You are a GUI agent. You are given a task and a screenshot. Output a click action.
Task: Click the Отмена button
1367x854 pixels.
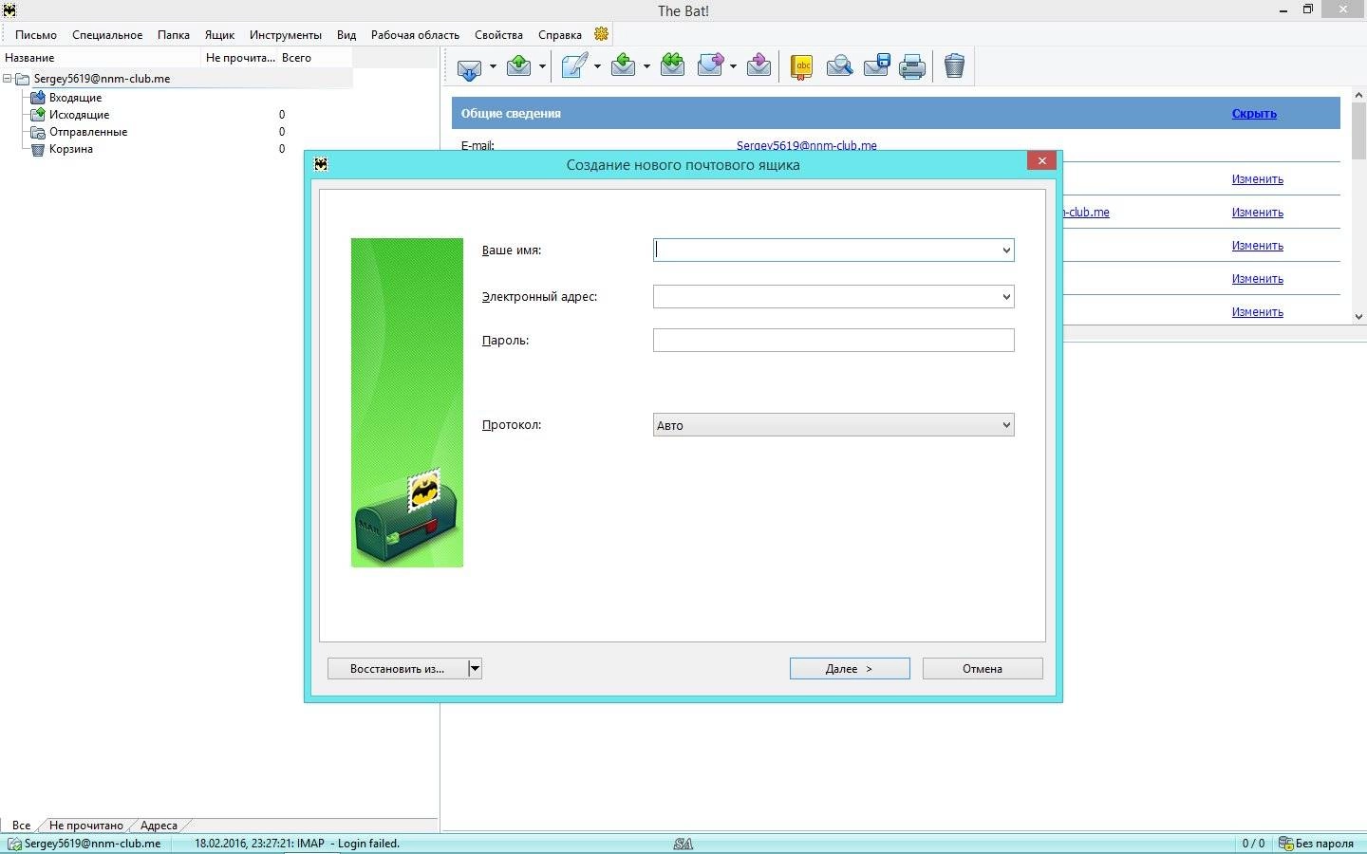click(983, 669)
